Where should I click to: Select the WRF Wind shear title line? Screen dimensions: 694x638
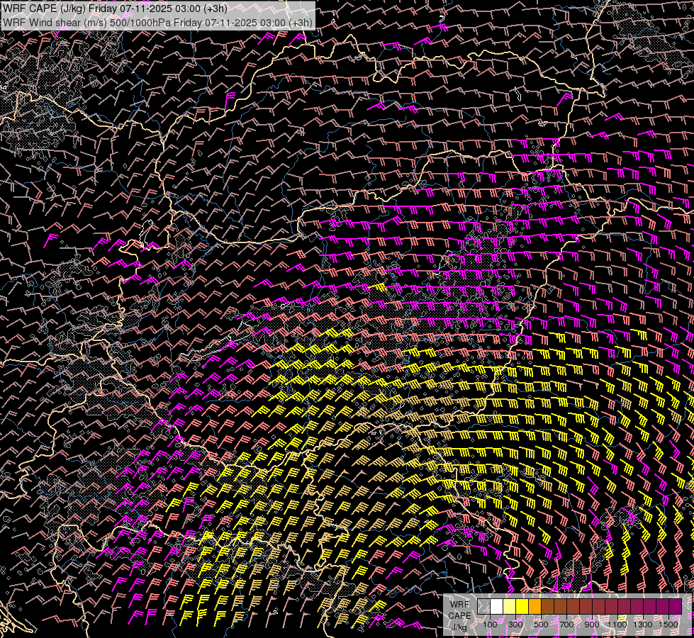click(x=157, y=23)
